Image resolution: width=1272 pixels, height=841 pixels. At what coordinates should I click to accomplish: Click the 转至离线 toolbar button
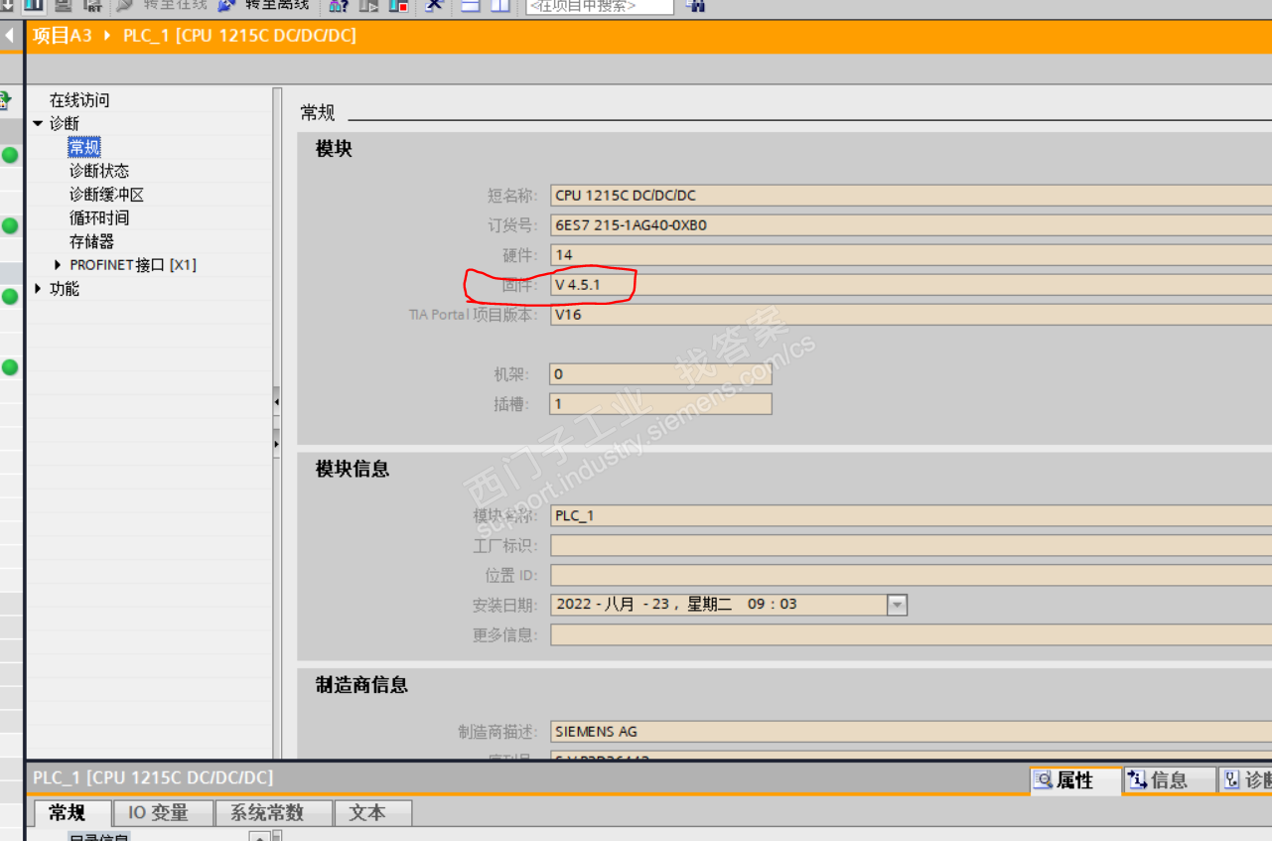(264, 5)
